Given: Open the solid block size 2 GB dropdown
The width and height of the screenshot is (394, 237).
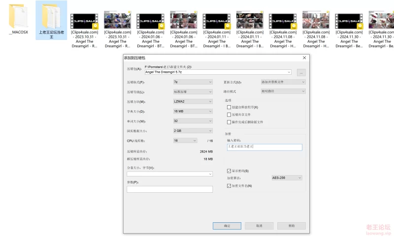Looking at the screenshot, I should (193, 131).
